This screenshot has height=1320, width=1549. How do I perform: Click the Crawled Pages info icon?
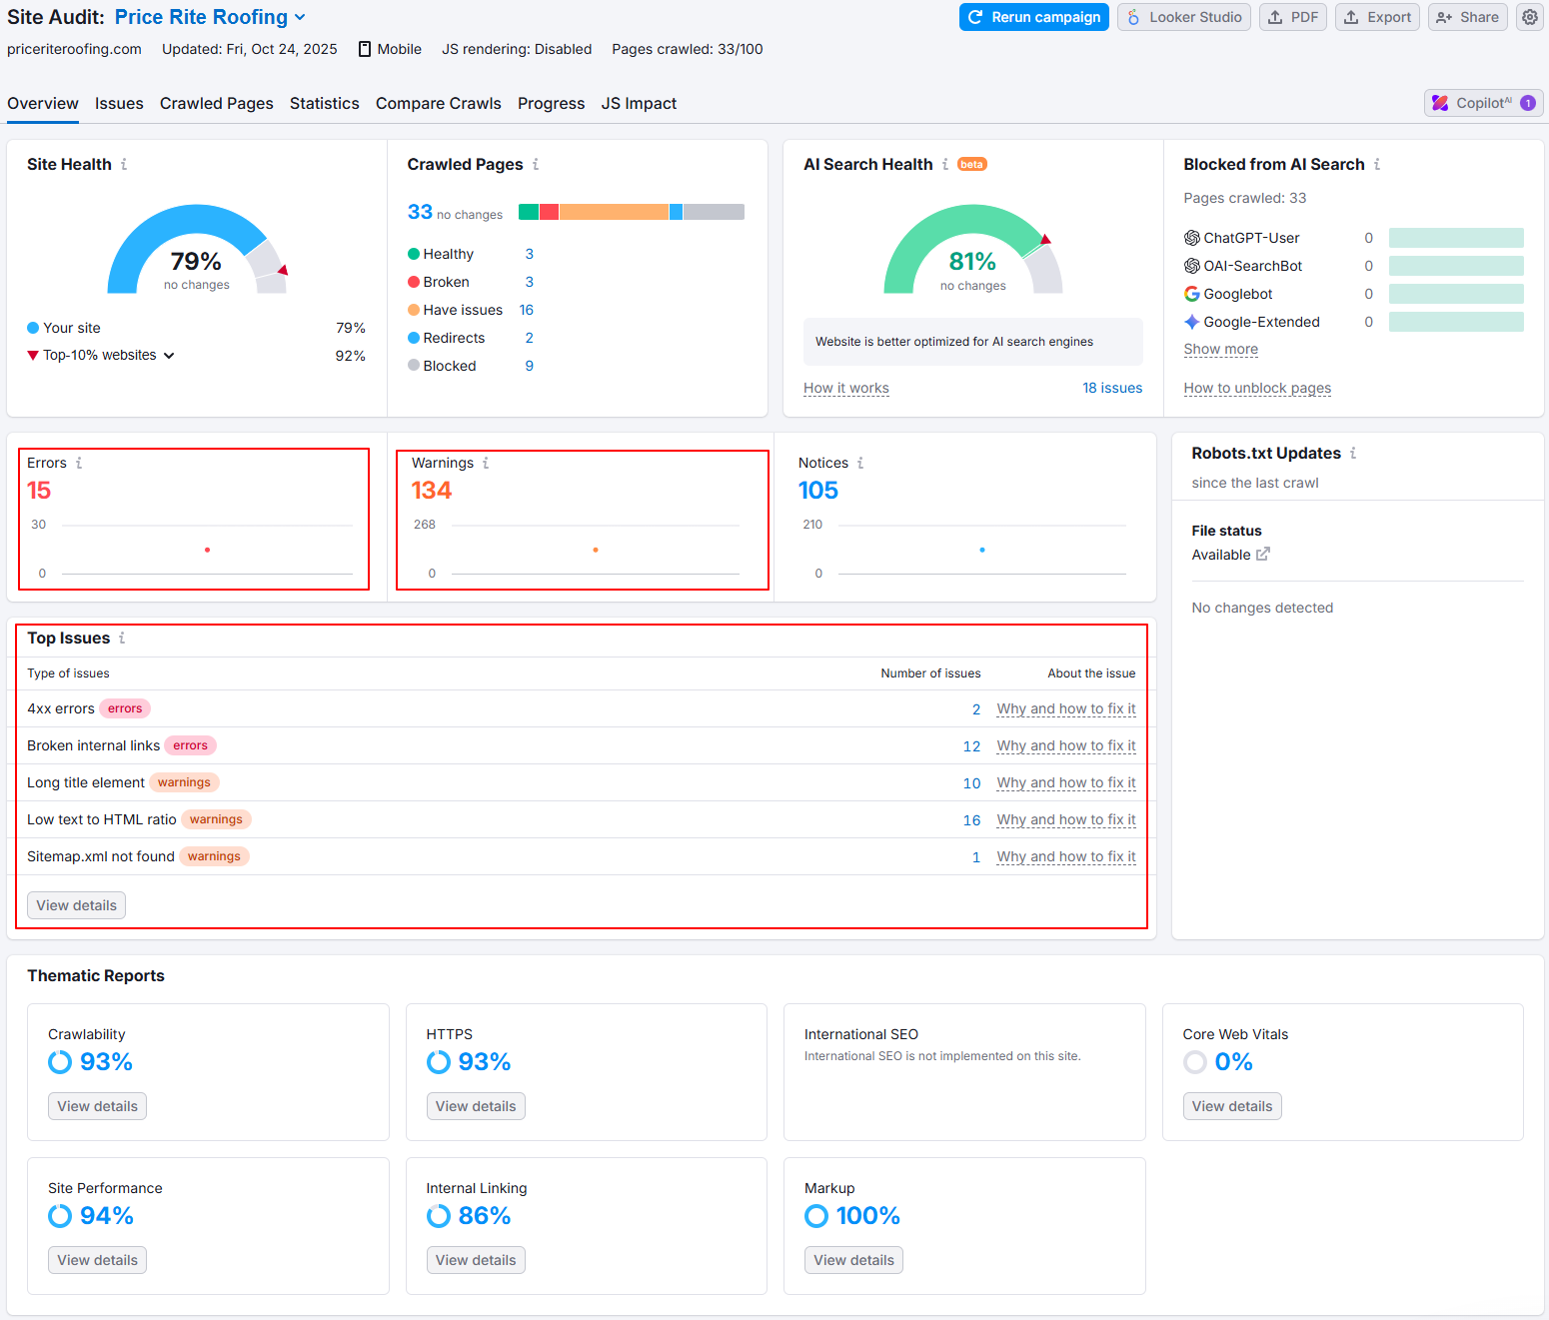pos(536,165)
